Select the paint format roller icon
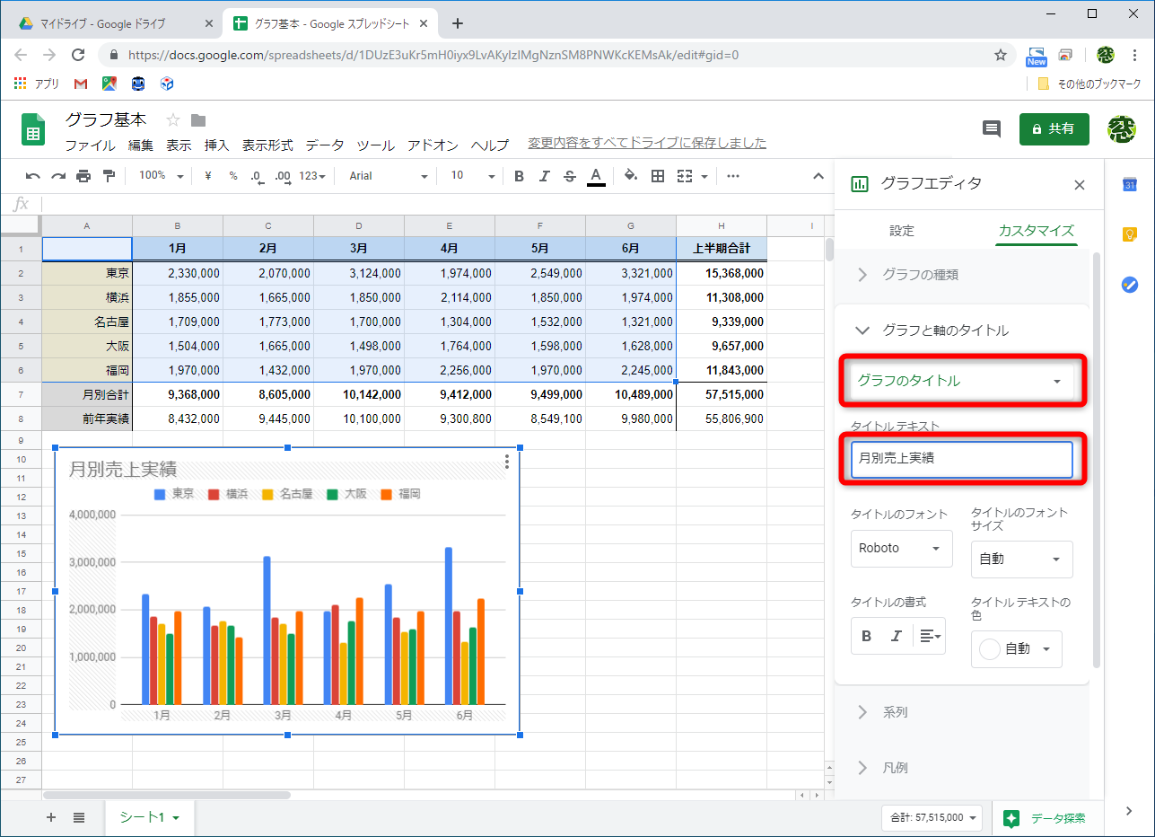 coord(109,176)
